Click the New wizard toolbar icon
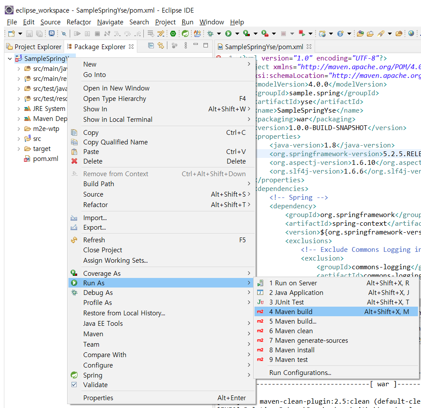This screenshot has width=421, height=408. [x=11, y=34]
